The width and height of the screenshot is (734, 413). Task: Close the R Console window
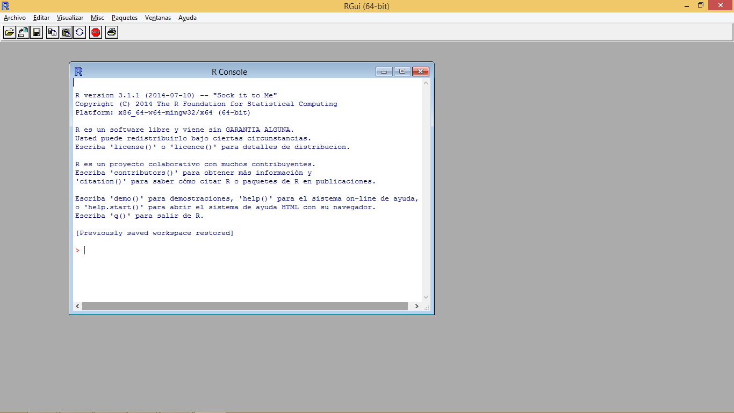tap(420, 72)
